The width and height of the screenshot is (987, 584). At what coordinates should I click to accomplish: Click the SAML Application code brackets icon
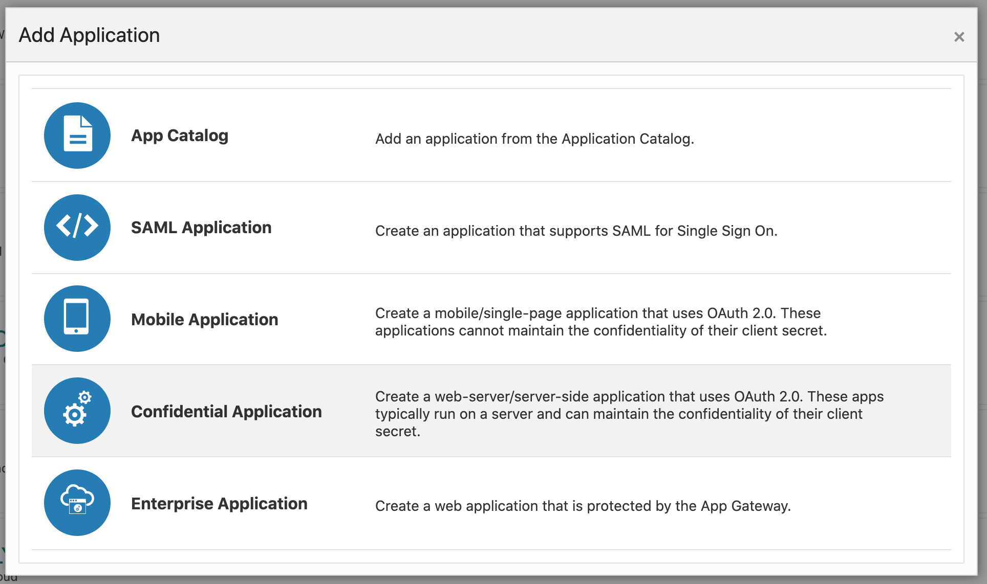(x=77, y=228)
